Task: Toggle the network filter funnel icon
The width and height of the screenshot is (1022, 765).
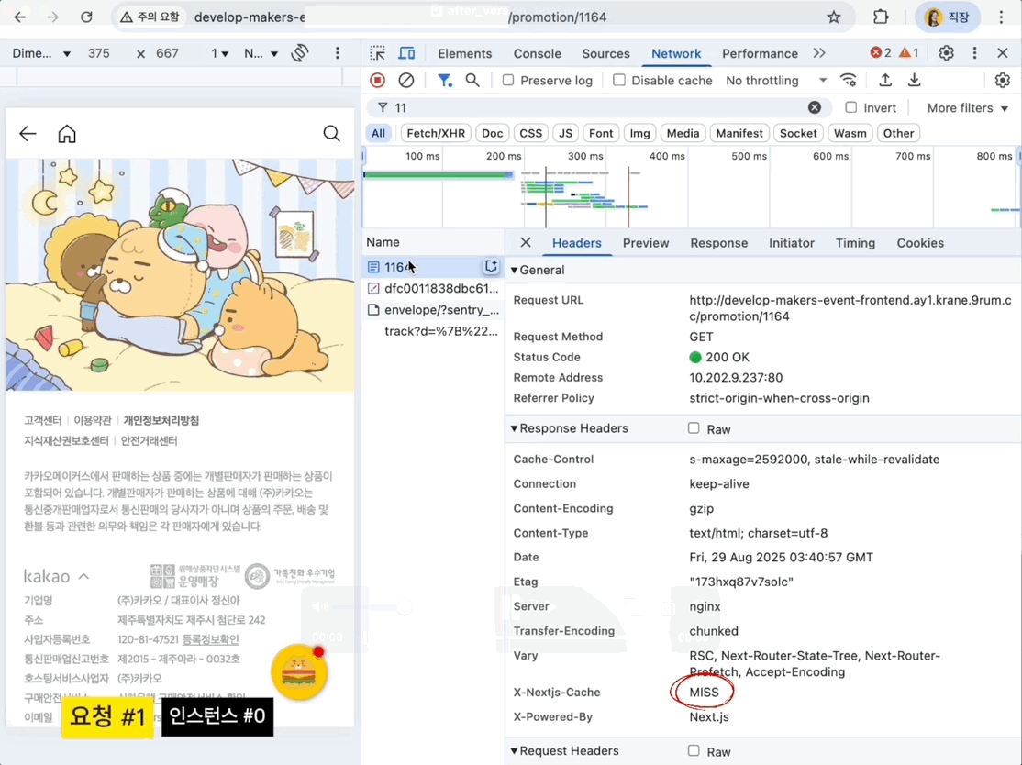Action: 445,80
